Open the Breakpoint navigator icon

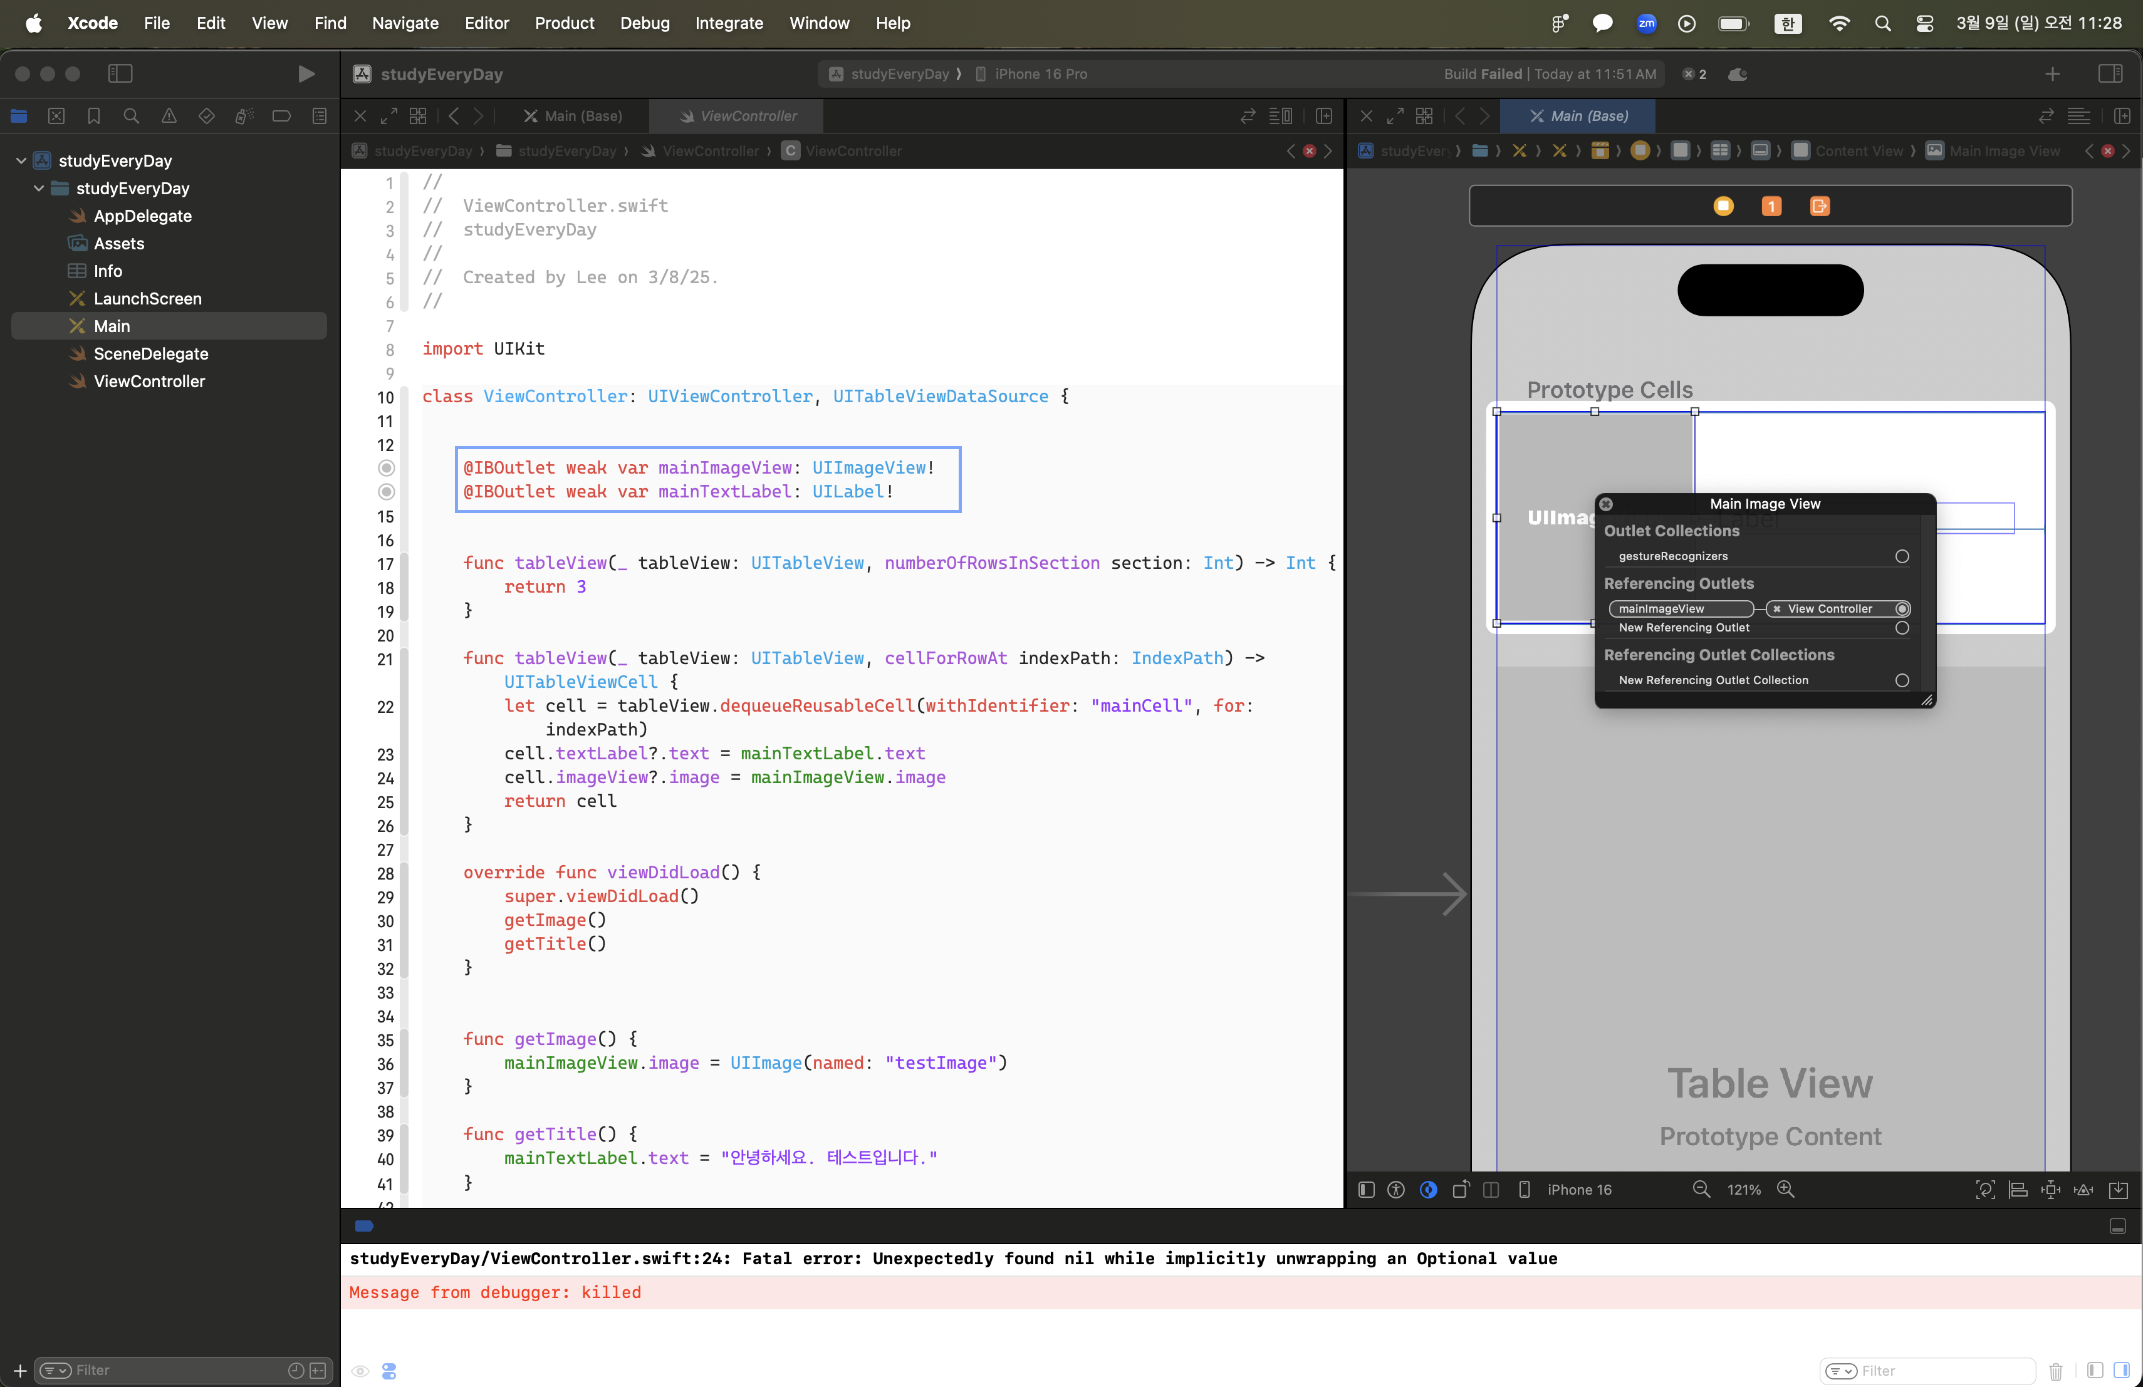pos(281,116)
